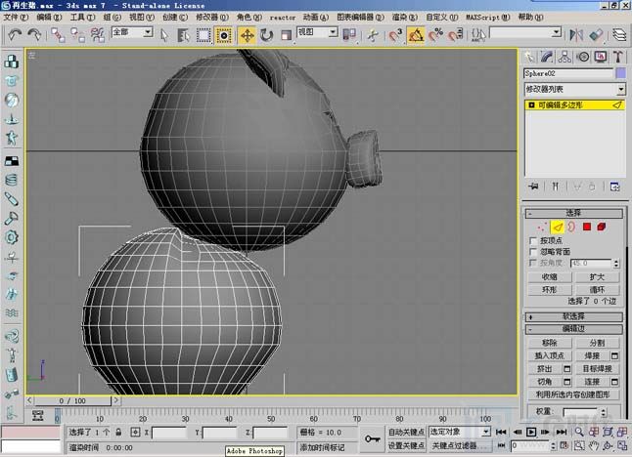Open settings box next to 焊接
Viewport: 632px width, 457px height.
[x=614, y=355]
